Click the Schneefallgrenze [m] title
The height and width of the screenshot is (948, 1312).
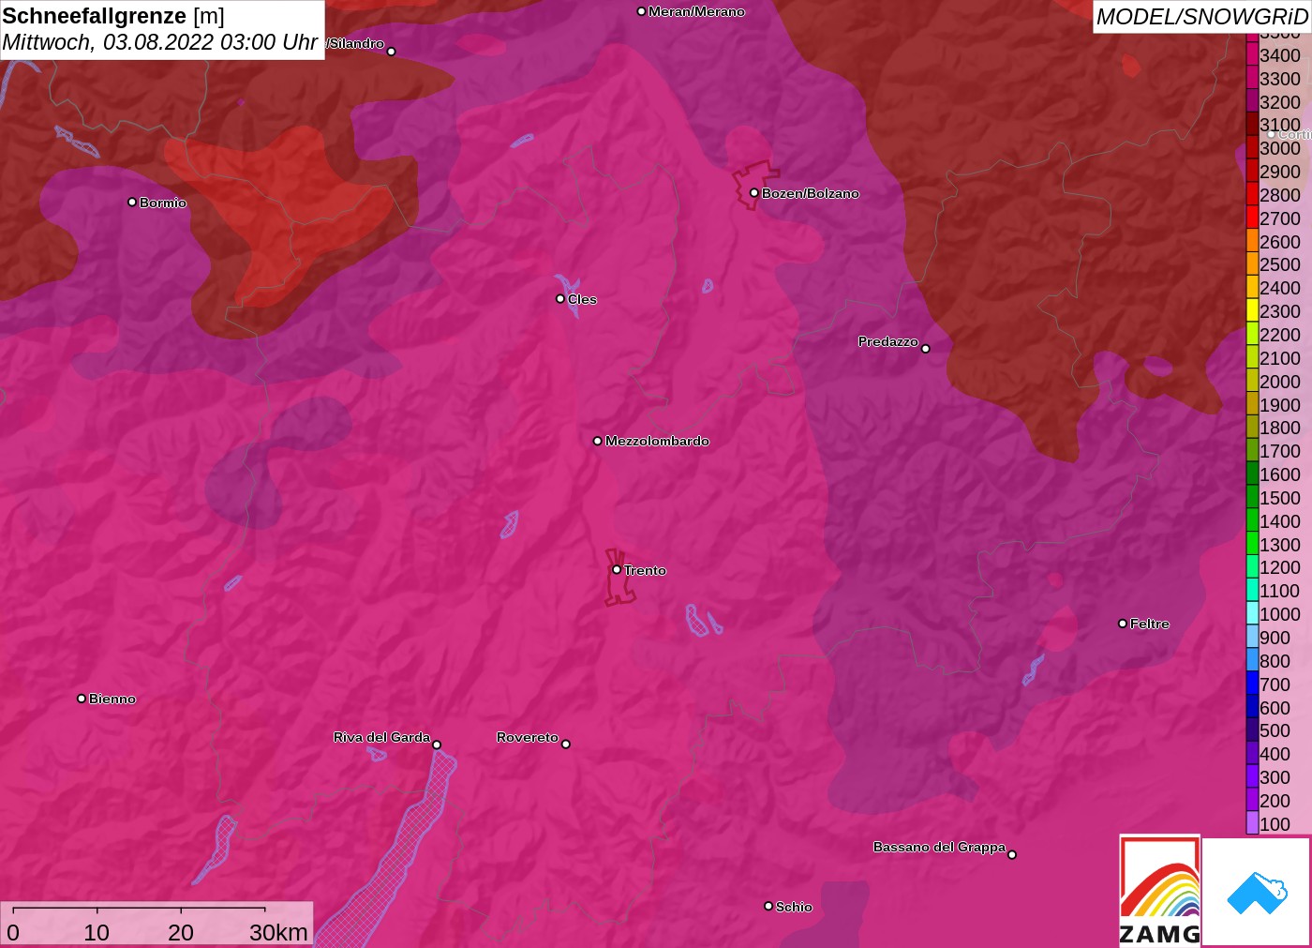coord(113,16)
